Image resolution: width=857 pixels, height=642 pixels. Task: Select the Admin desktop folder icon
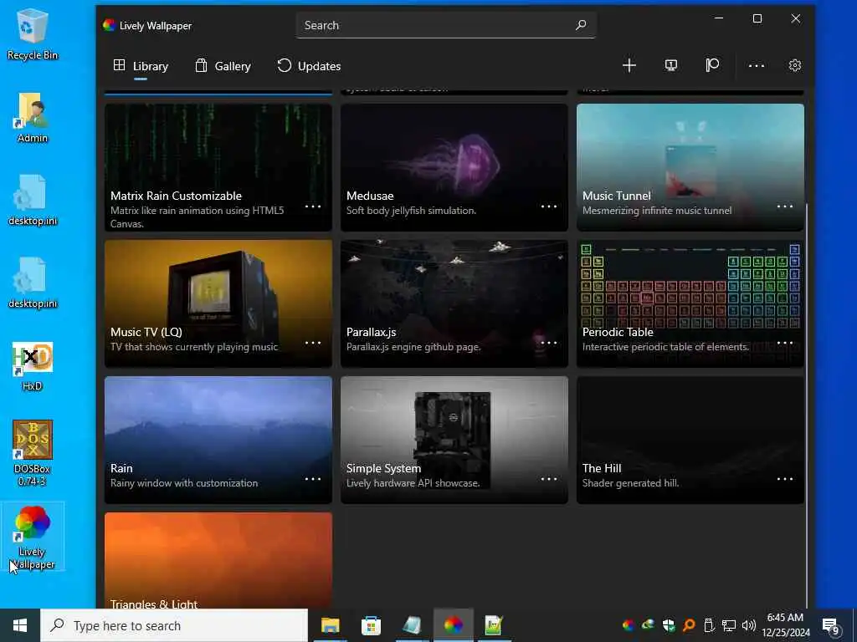point(33,118)
